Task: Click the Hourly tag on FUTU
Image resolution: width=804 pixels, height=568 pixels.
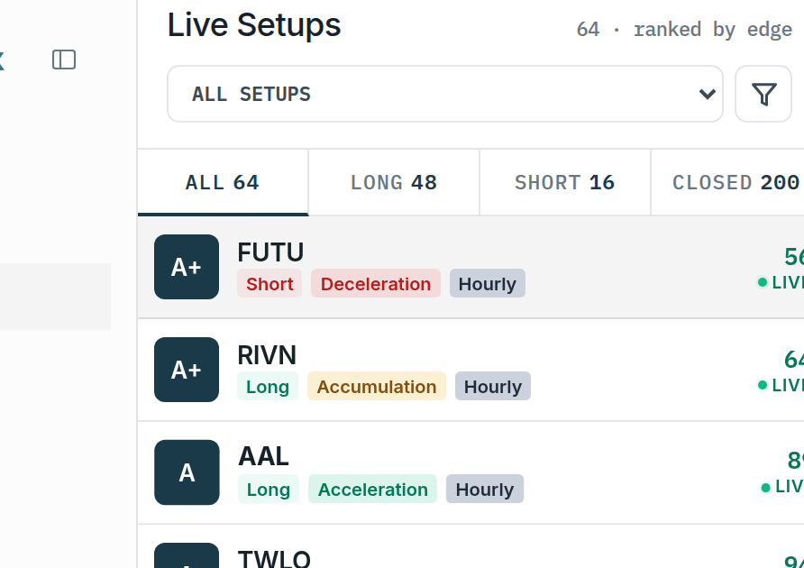Action: [488, 284]
